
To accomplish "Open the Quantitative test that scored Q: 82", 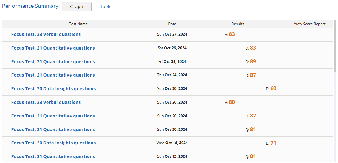I will point(53,116).
